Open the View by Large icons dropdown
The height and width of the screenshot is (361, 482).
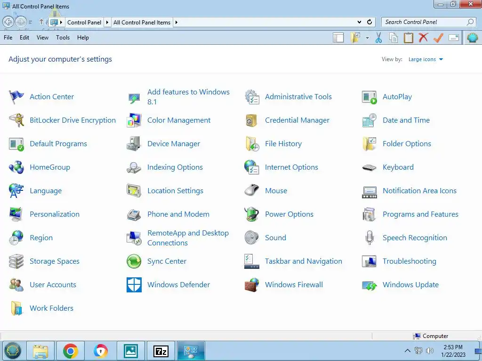[426, 60]
